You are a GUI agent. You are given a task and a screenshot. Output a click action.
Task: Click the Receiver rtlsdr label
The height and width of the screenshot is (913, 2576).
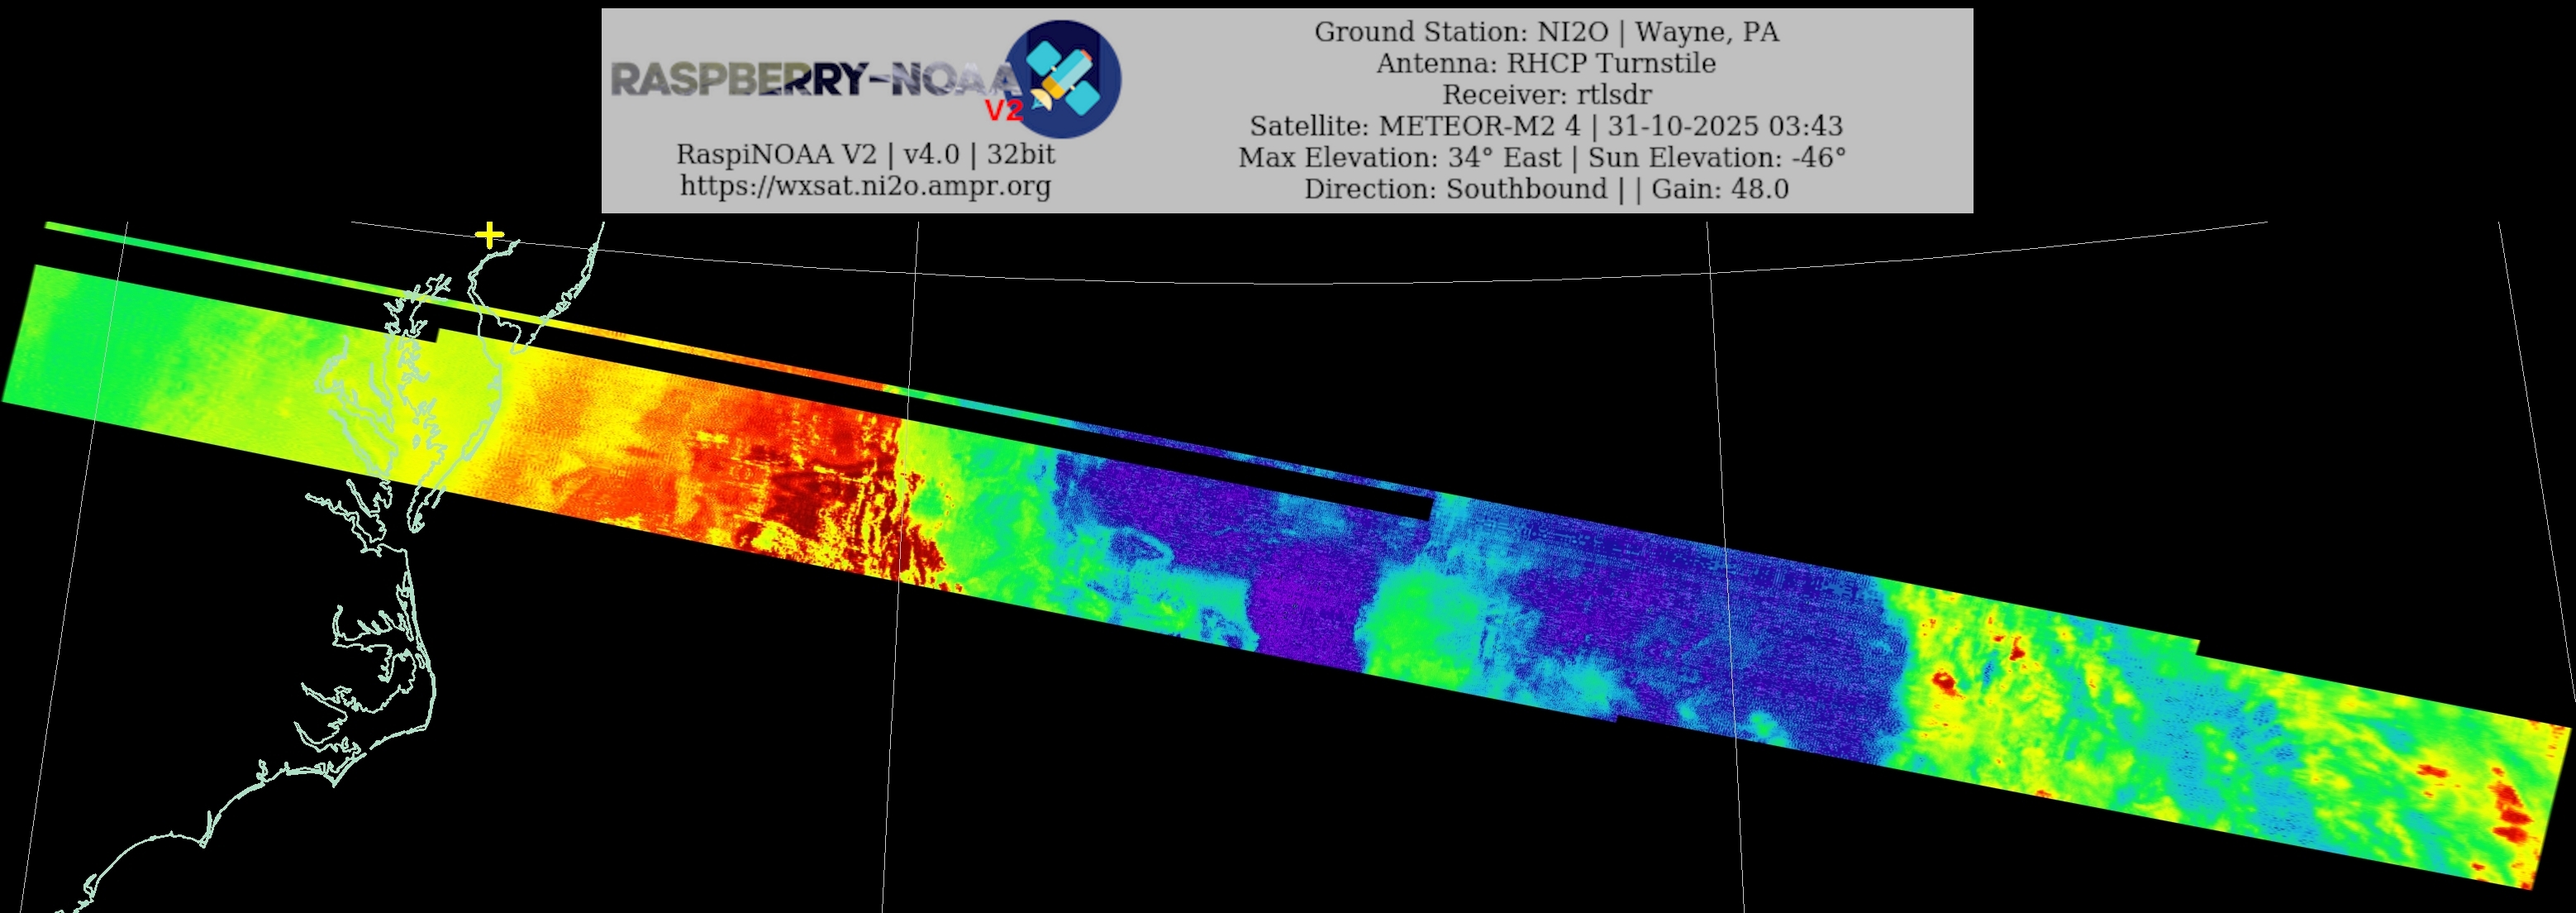pos(1546,95)
